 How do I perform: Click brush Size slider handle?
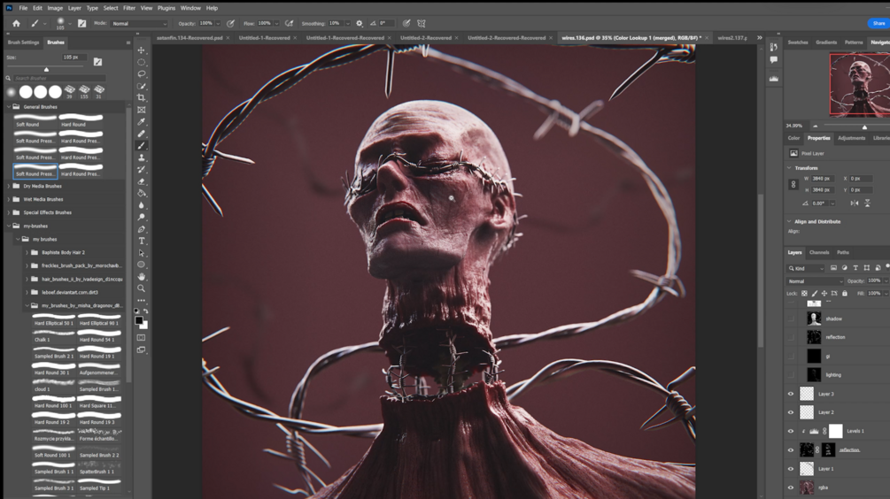tap(47, 69)
